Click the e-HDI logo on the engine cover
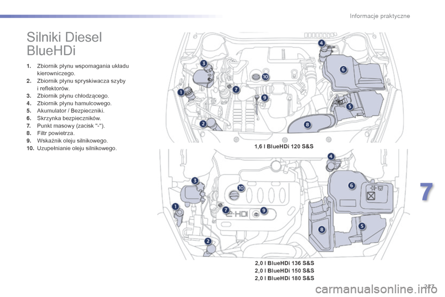445x297 pixels. point(237,214)
